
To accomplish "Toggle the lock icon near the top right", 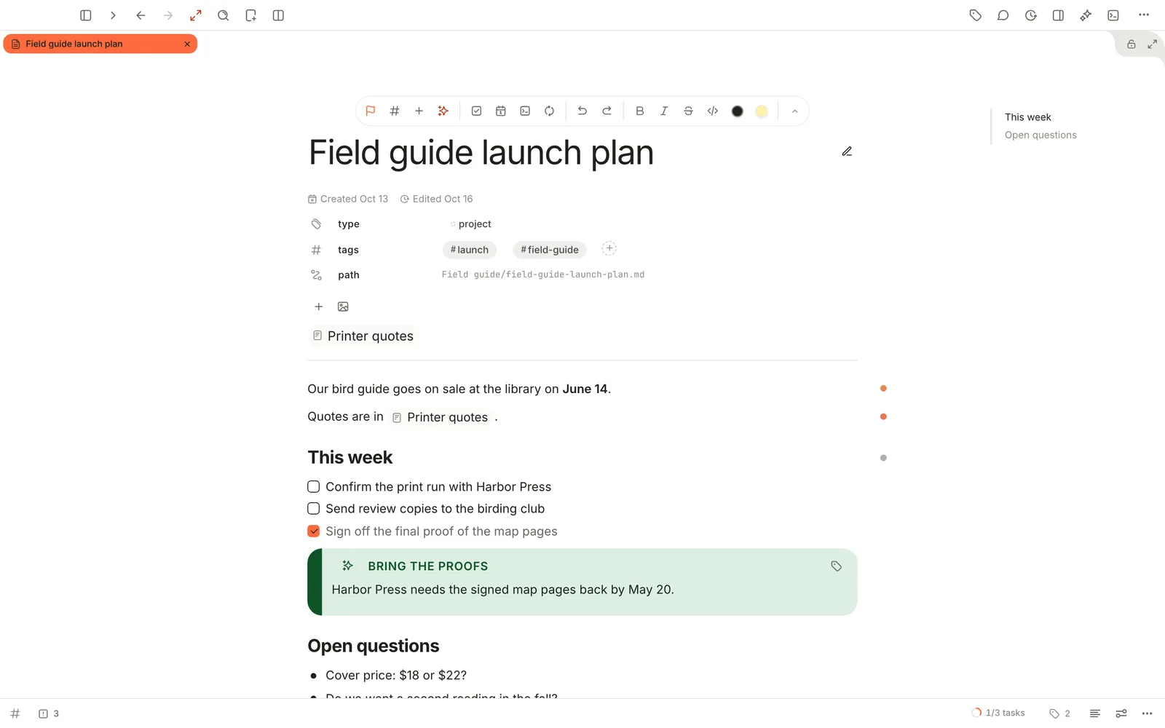I will [1132, 44].
